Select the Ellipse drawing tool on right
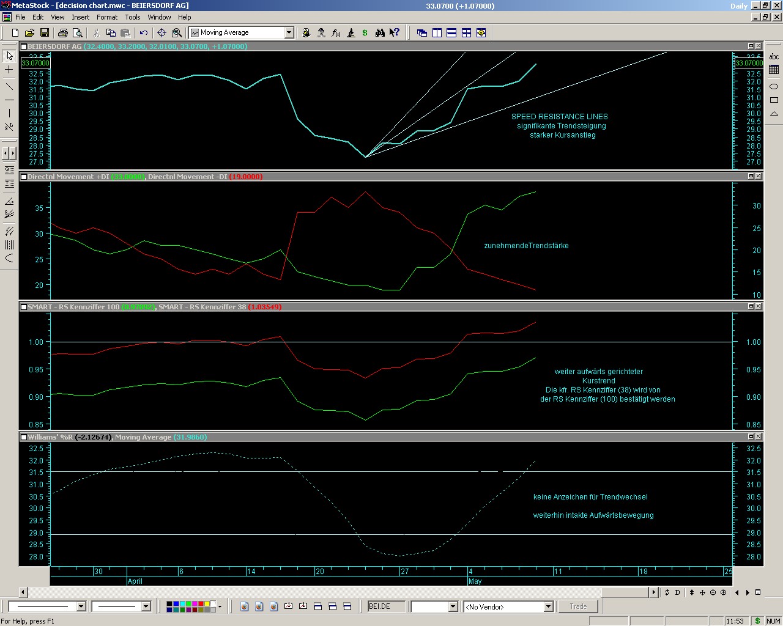Screen dimensions: 783x626 [x=774, y=86]
